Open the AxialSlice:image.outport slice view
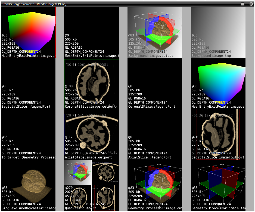 click(x=91, y=134)
